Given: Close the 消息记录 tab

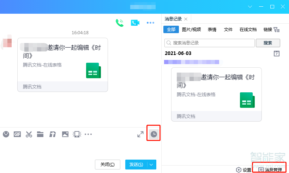Looking at the screenshot, I should coord(186,19).
